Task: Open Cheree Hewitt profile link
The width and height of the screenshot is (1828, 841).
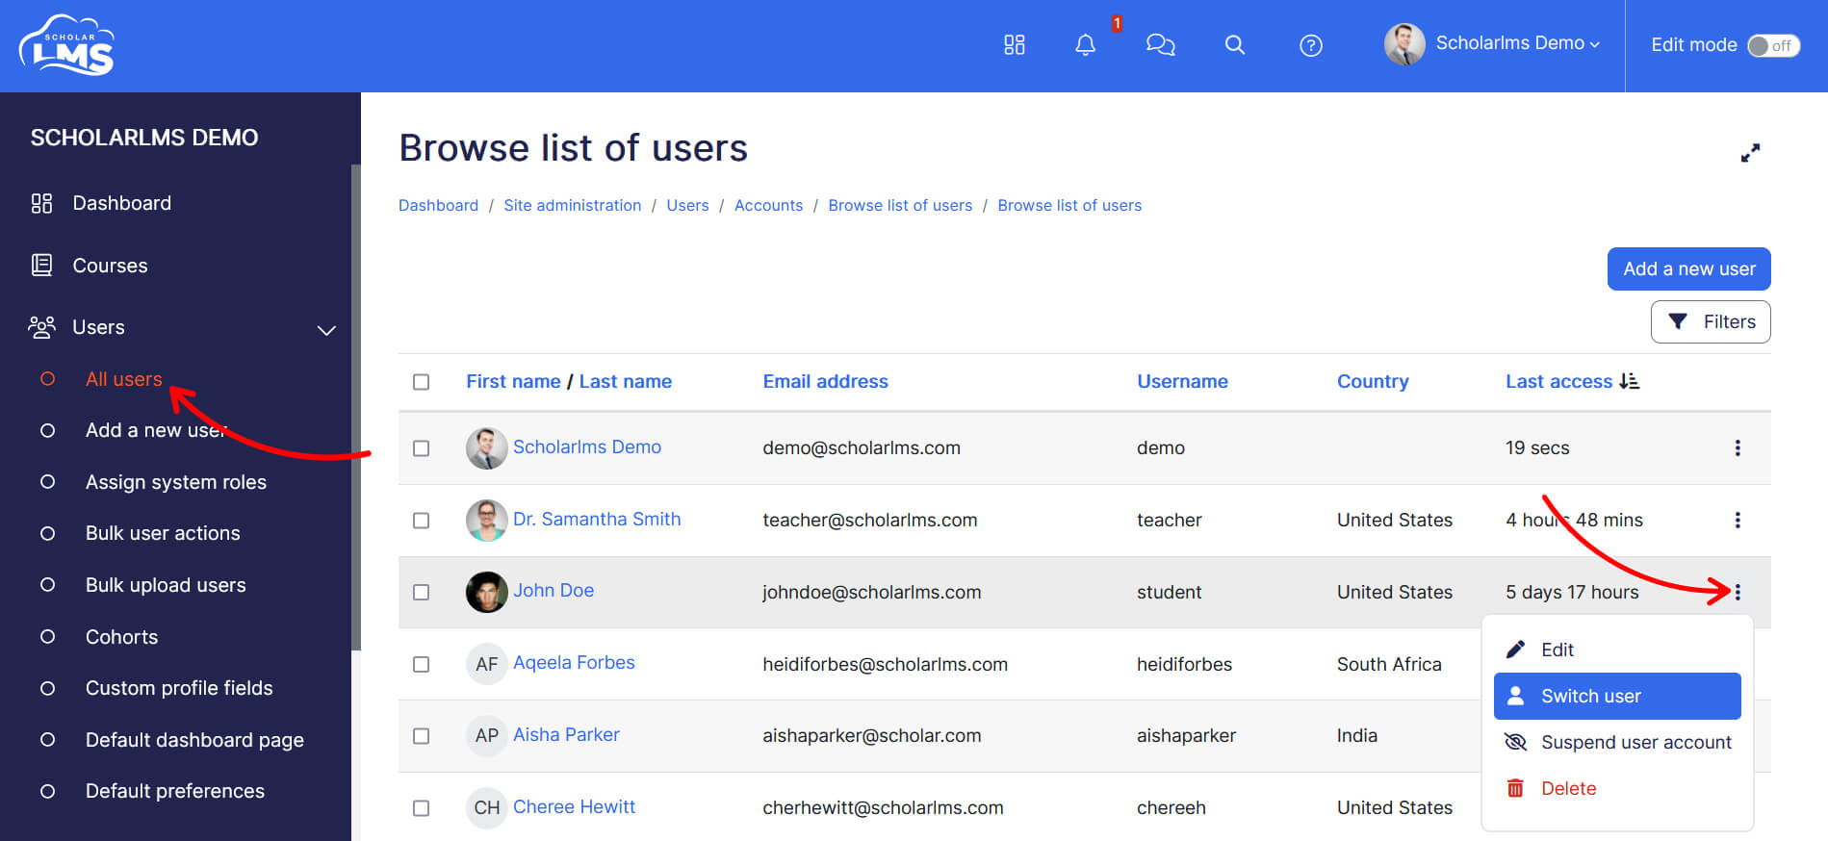Action: 574,806
